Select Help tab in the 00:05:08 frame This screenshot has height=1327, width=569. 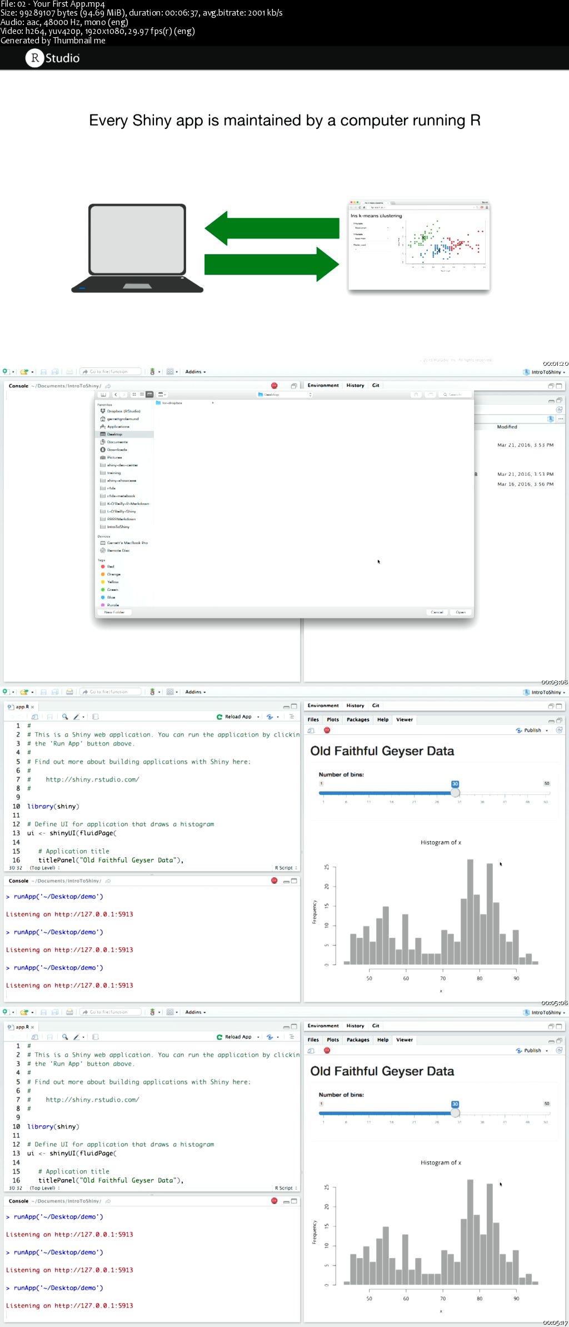[383, 719]
